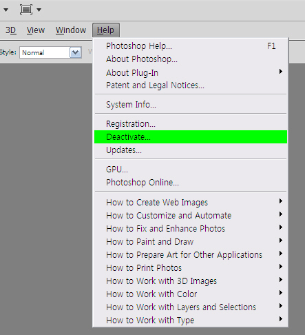Open the Window menu
Viewport: 305px width, 335px height.
71,30
